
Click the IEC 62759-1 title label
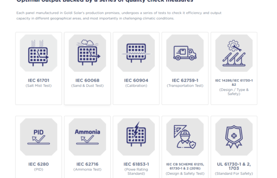(185, 80)
